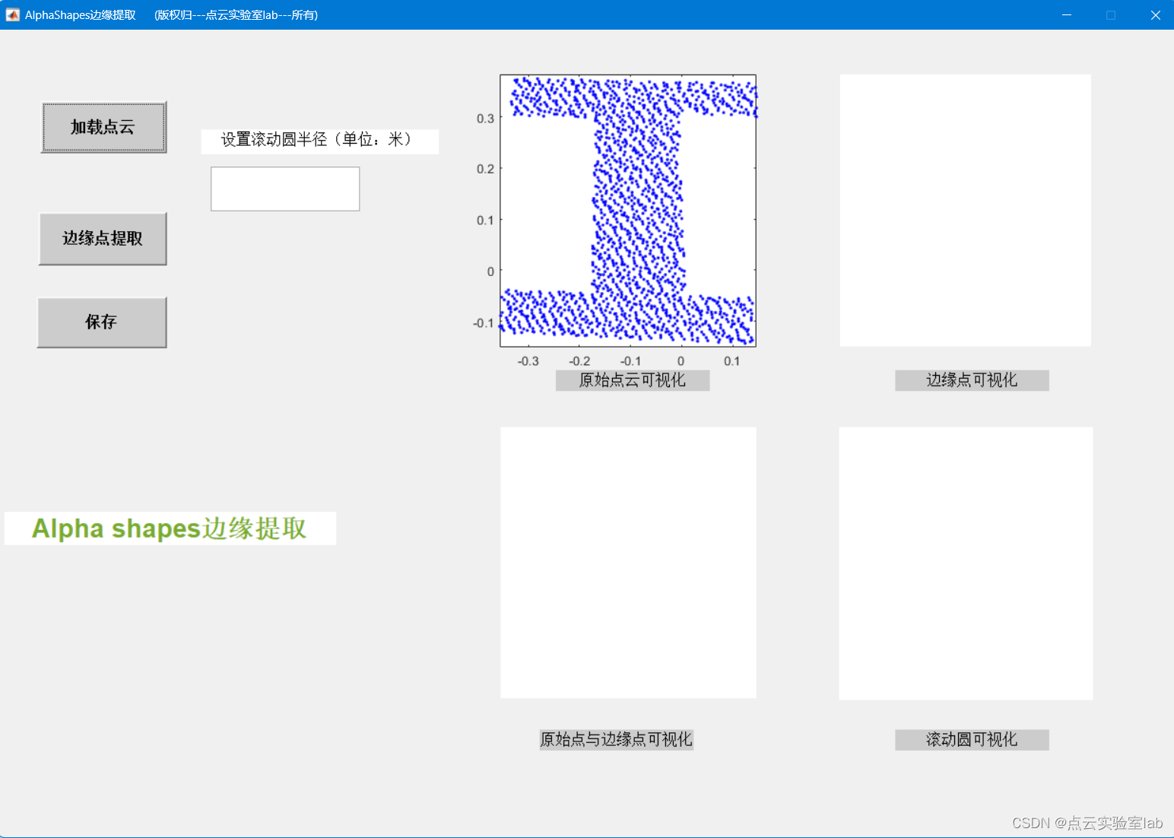The height and width of the screenshot is (838, 1174).
Task: Select the 原始点与边缘点可视化 label
Action: coord(615,739)
